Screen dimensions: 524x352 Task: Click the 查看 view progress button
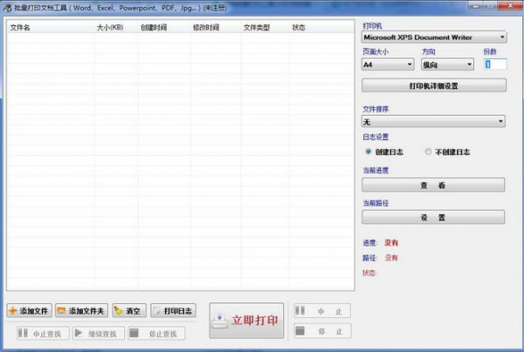(433, 185)
